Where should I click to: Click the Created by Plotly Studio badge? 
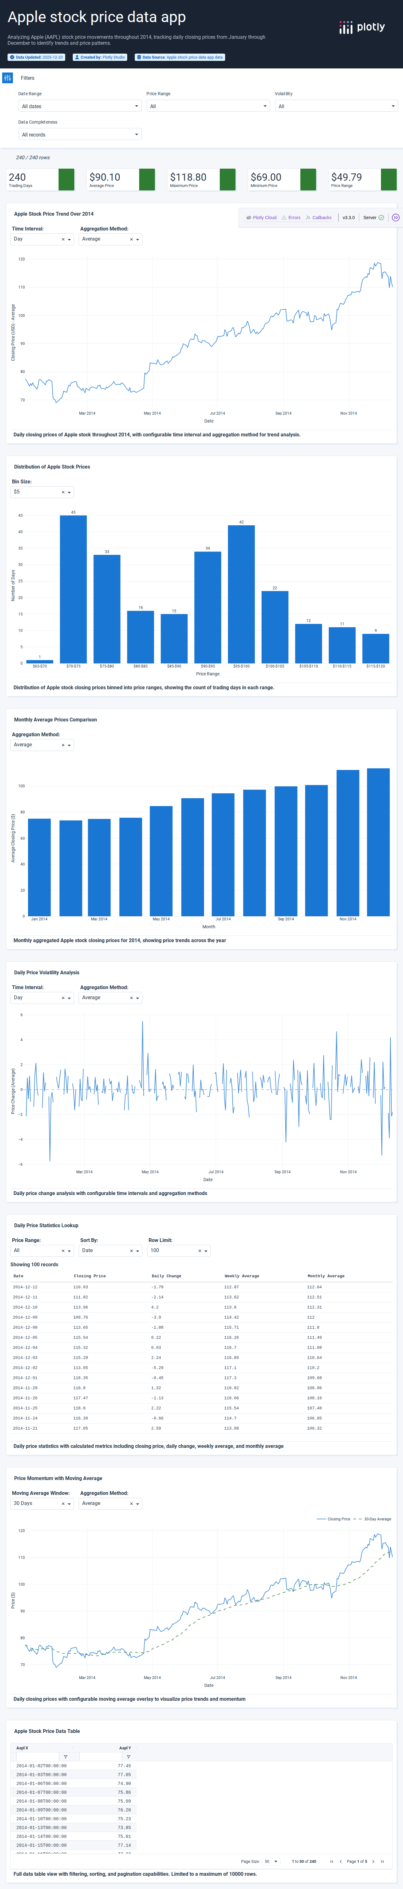pos(100,57)
